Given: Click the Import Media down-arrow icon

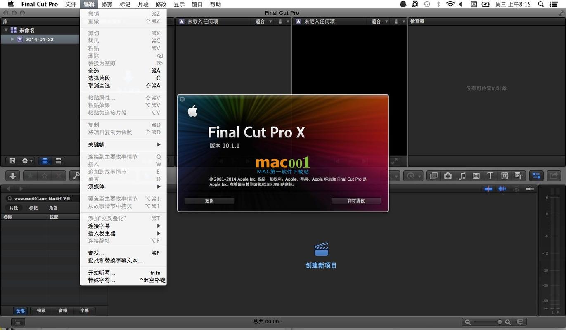Looking at the screenshot, I should tap(13, 176).
